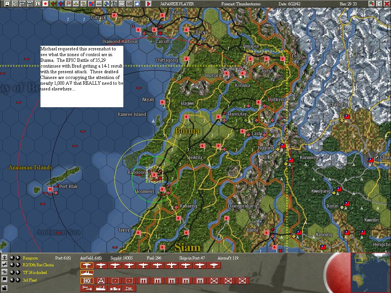Click the Akyab label on the map
The height and width of the screenshot is (293, 391).
tap(148, 100)
